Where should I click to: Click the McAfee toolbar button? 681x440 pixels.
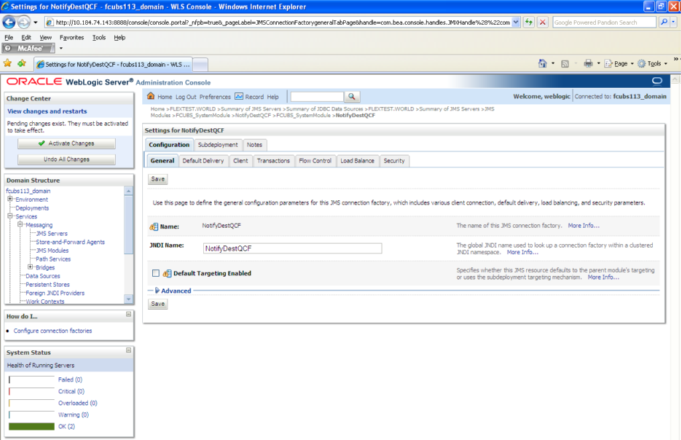pos(29,48)
